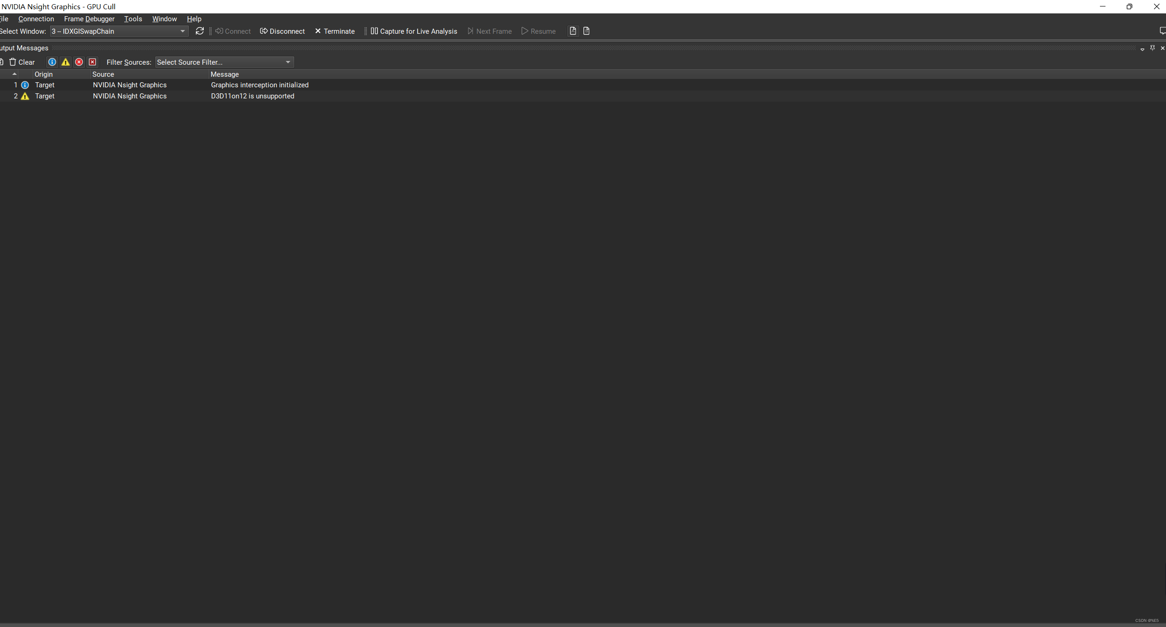The width and height of the screenshot is (1166, 627).
Task: Pin the Output Messages panel
Action: (1152, 48)
